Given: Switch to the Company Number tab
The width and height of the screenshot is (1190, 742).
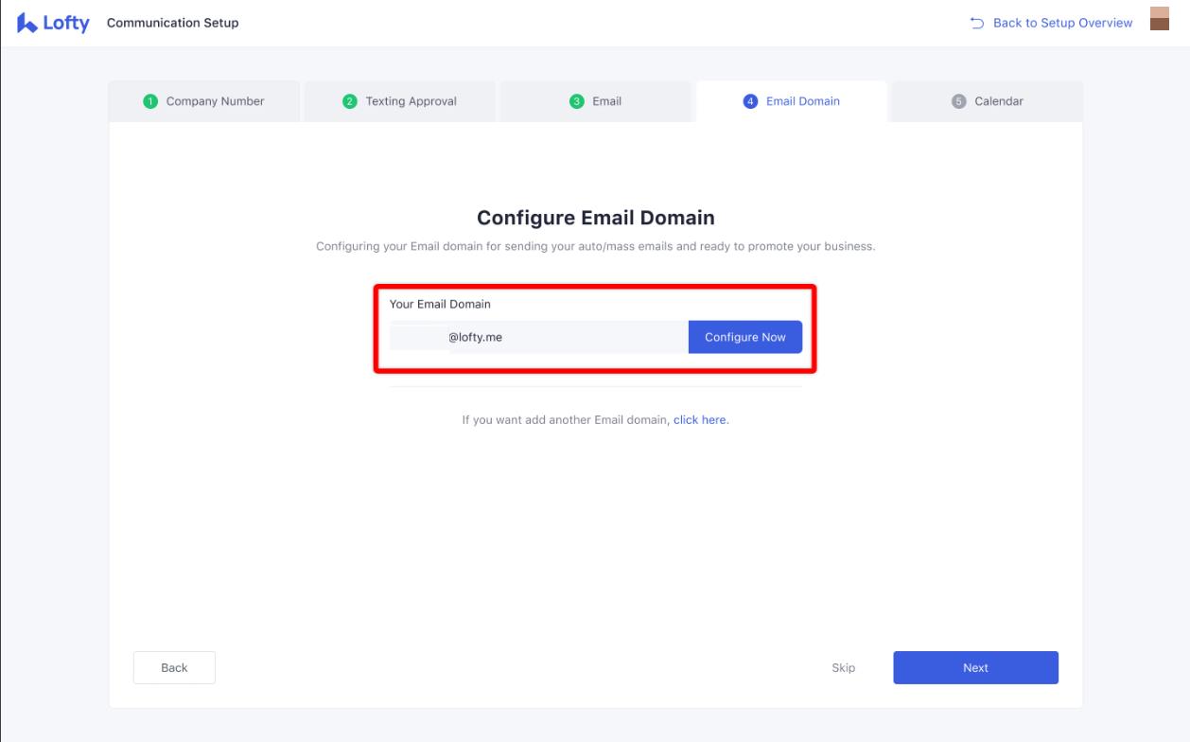Looking at the screenshot, I should tap(204, 101).
